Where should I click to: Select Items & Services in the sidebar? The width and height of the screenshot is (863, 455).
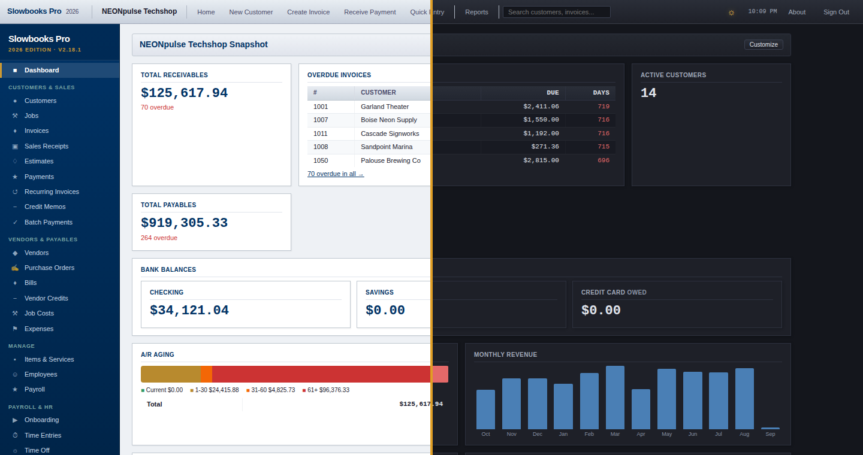[49, 359]
